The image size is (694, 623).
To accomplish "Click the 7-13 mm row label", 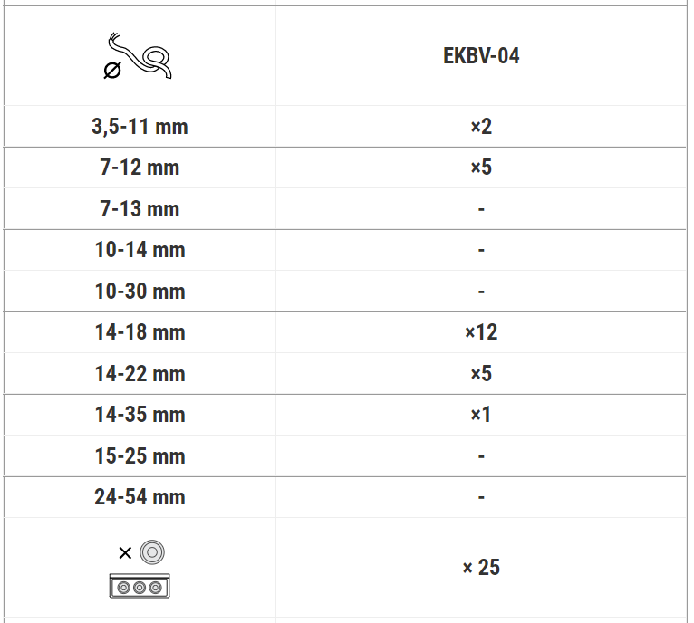I will (140, 209).
